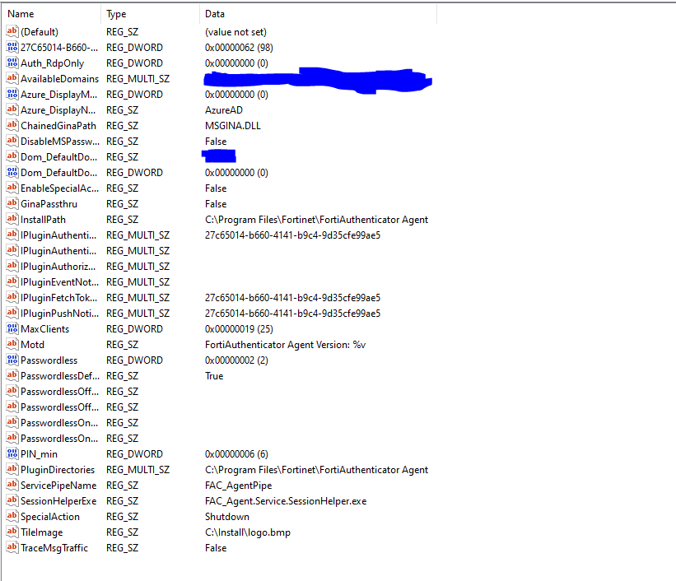
Task: Select the "SessionHelperExe" value name
Action: pos(58,501)
